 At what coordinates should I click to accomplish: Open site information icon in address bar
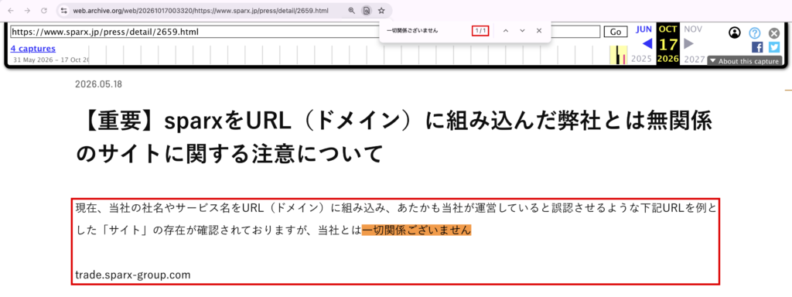pyautogui.click(x=63, y=10)
